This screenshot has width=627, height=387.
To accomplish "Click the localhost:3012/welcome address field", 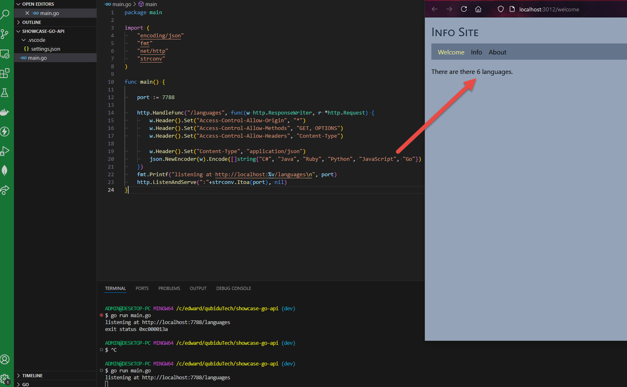I will point(549,9).
